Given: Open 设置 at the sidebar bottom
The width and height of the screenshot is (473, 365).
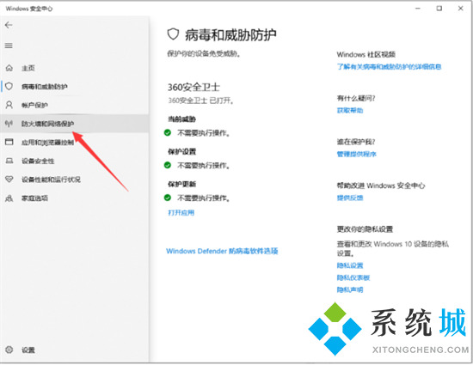Looking at the screenshot, I should coord(75,350).
